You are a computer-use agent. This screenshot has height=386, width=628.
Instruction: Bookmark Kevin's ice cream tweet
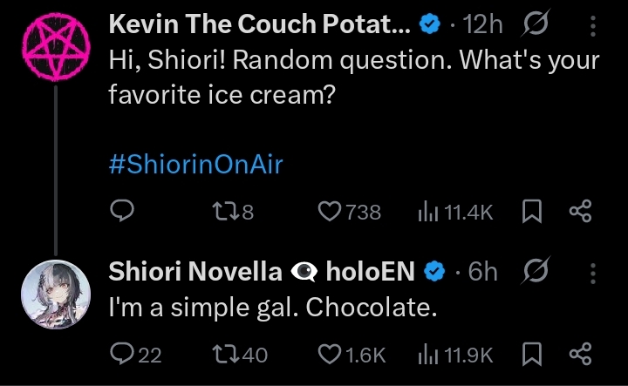pos(532,211)
